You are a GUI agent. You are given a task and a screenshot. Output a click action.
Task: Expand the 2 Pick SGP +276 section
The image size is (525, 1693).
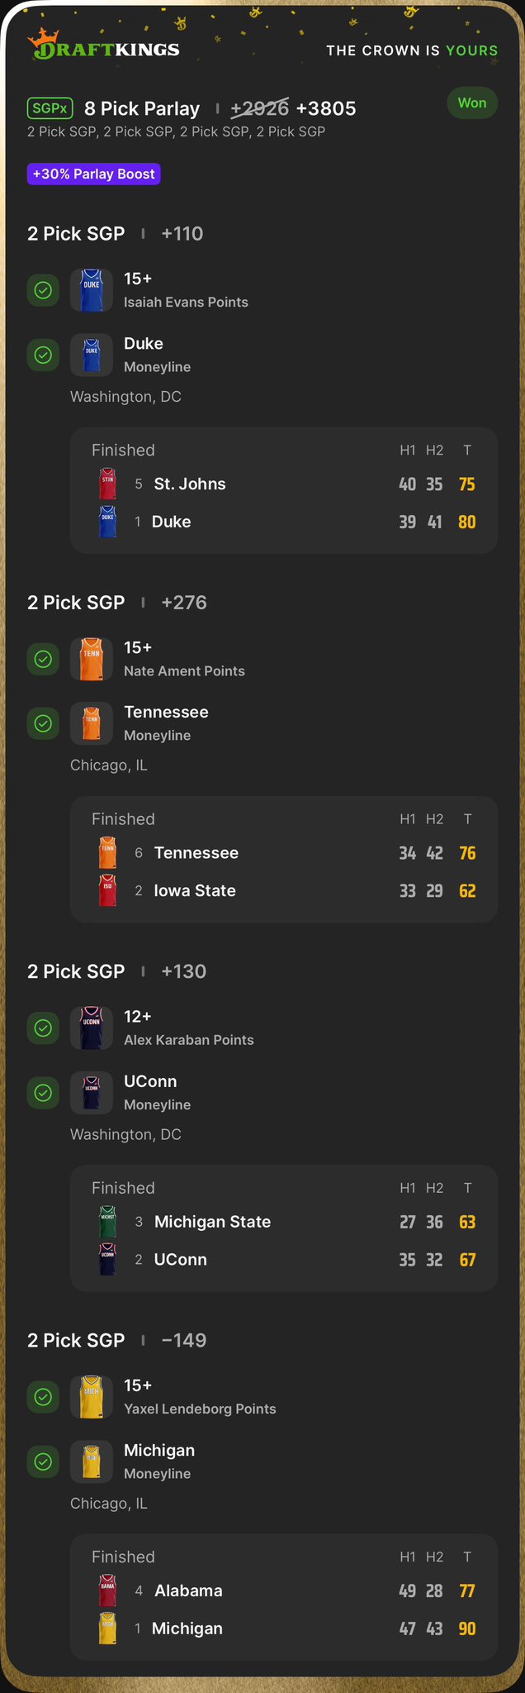pos(116,603)
